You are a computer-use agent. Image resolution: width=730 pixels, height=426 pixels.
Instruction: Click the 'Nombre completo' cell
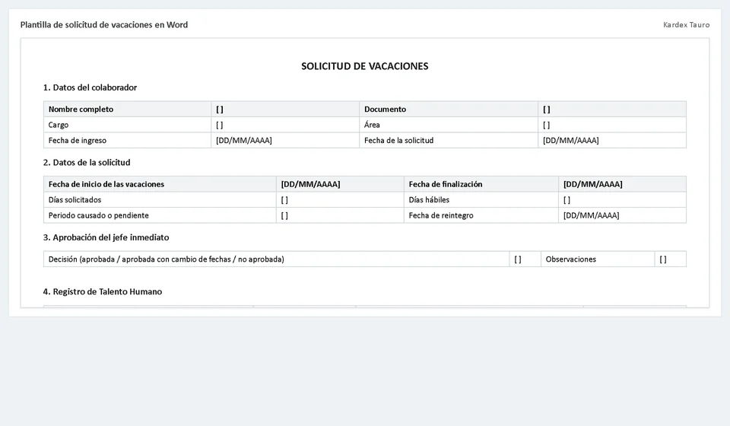pos(127,109)
